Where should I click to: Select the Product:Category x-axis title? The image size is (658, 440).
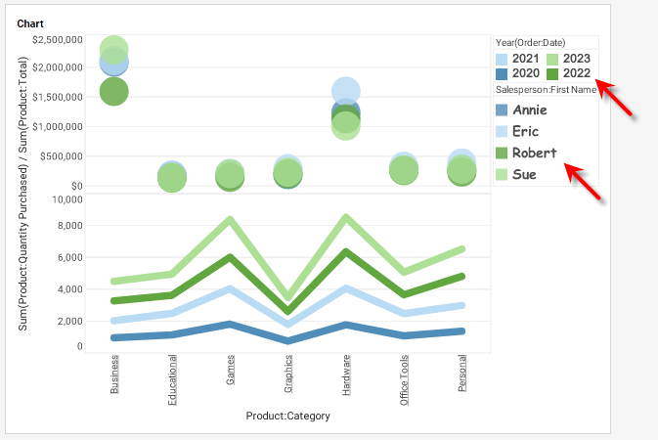288,416
